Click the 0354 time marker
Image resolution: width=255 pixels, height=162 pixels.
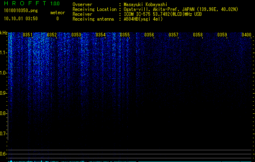[x=101, y=35]
